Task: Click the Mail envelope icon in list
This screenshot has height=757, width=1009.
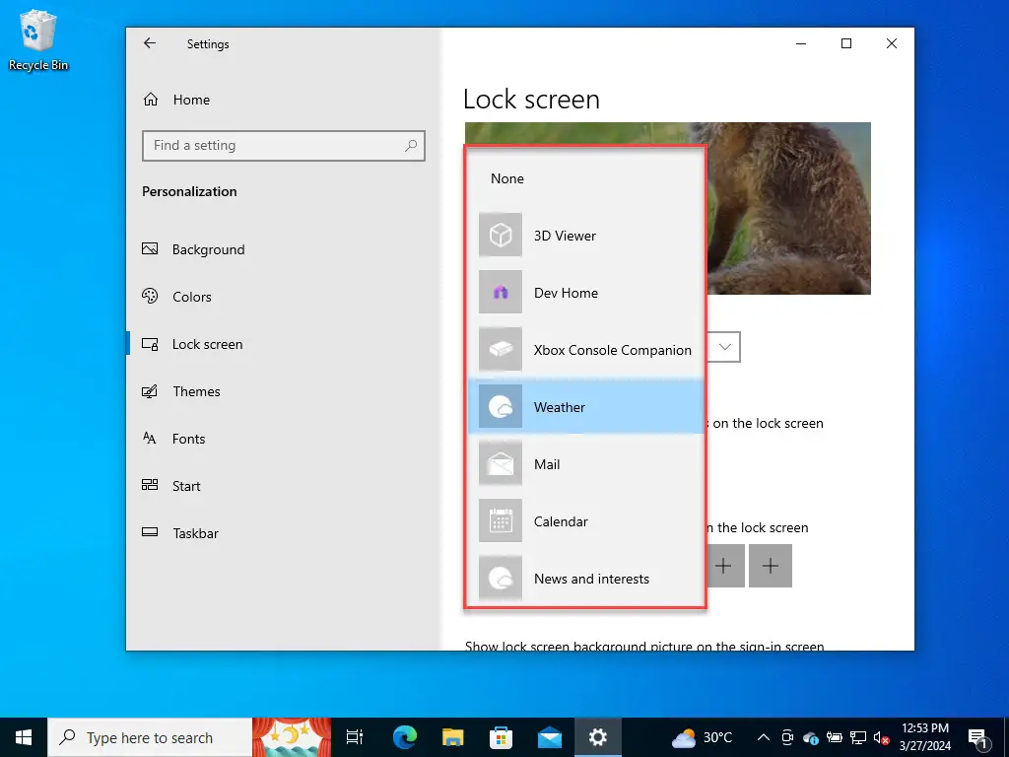Action: [500, 464]
